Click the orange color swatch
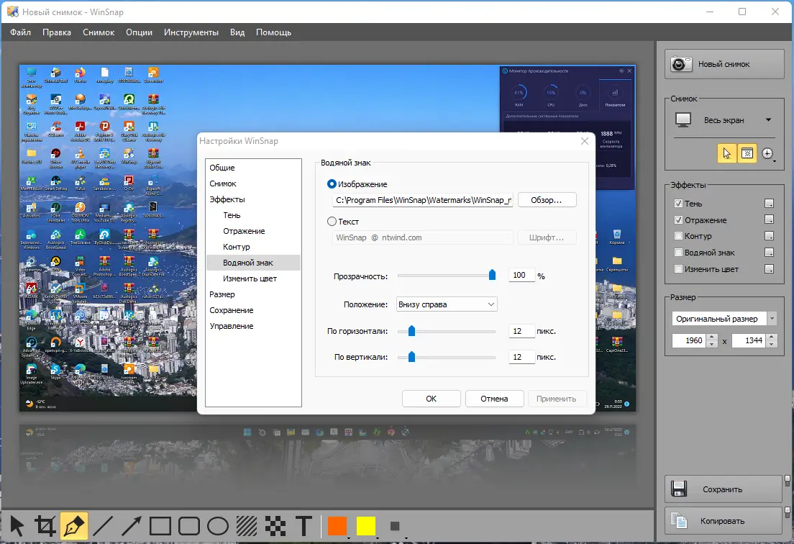 [x=337, y=526]
